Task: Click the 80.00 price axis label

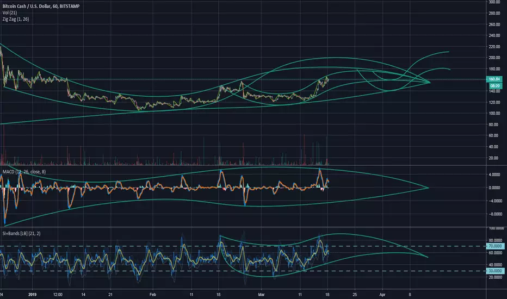Action: click(493, 124)
